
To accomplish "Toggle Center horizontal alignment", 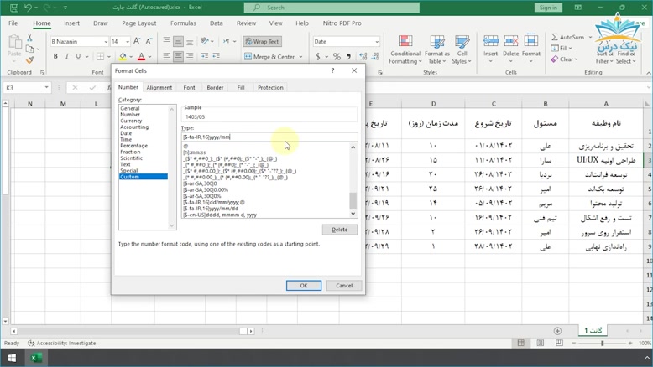I will tap(178, 56).
